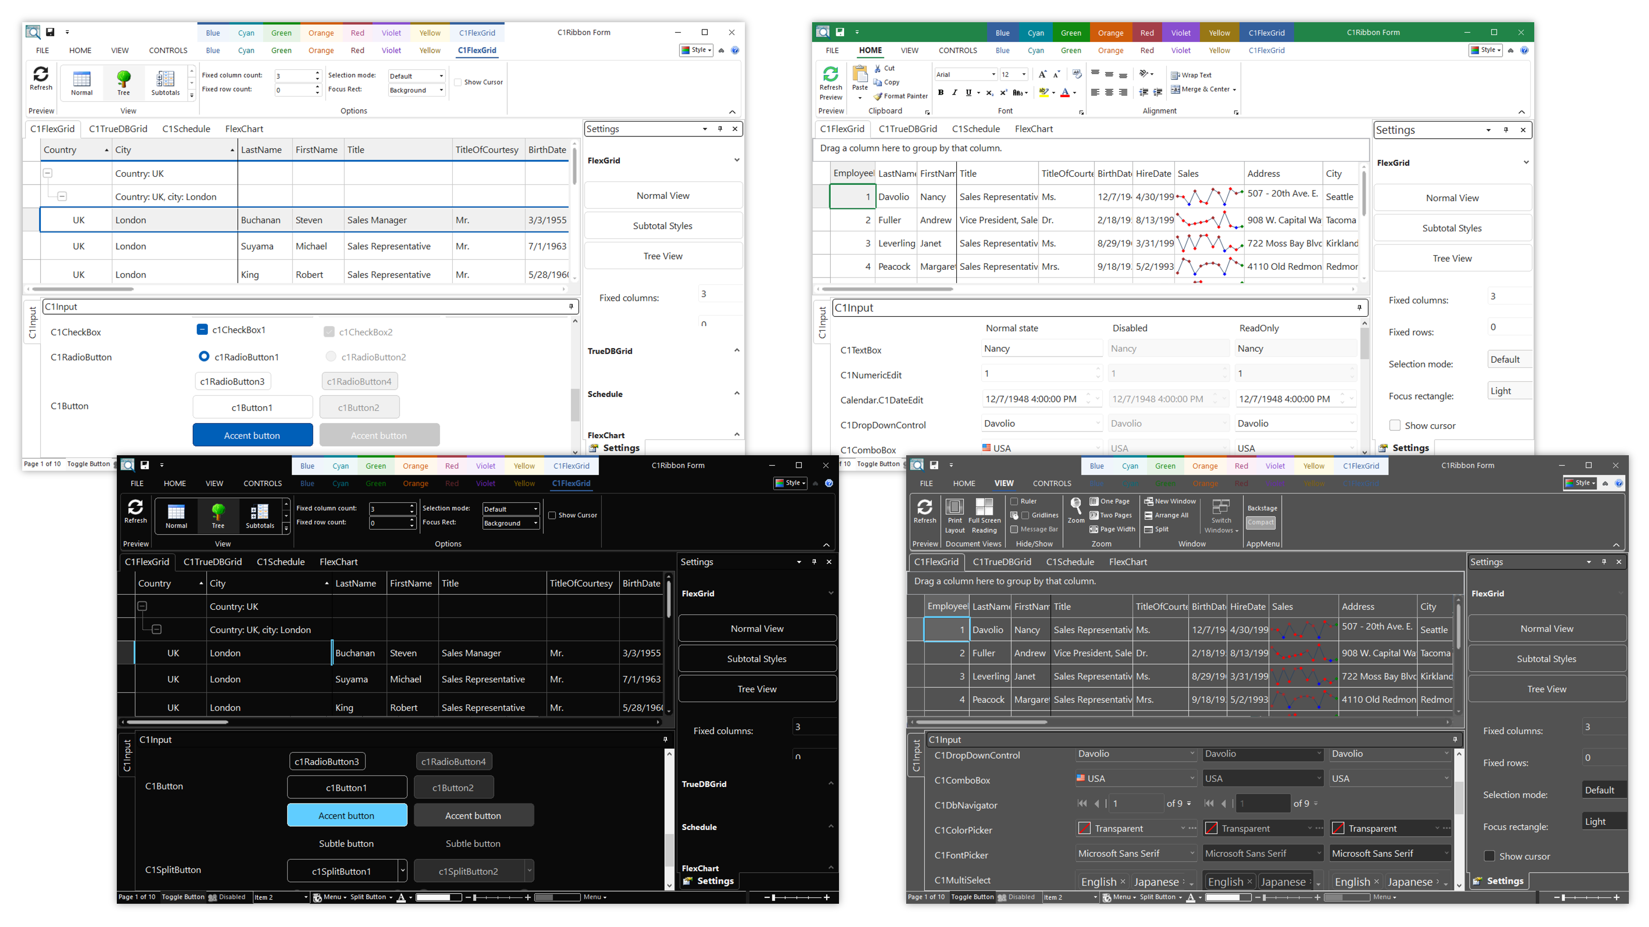Image resolution: width=1649 pixels, height=927 pixels.
Task: Toggle Italic formatting in green window ribbon
Action: (x=954, y=92)
